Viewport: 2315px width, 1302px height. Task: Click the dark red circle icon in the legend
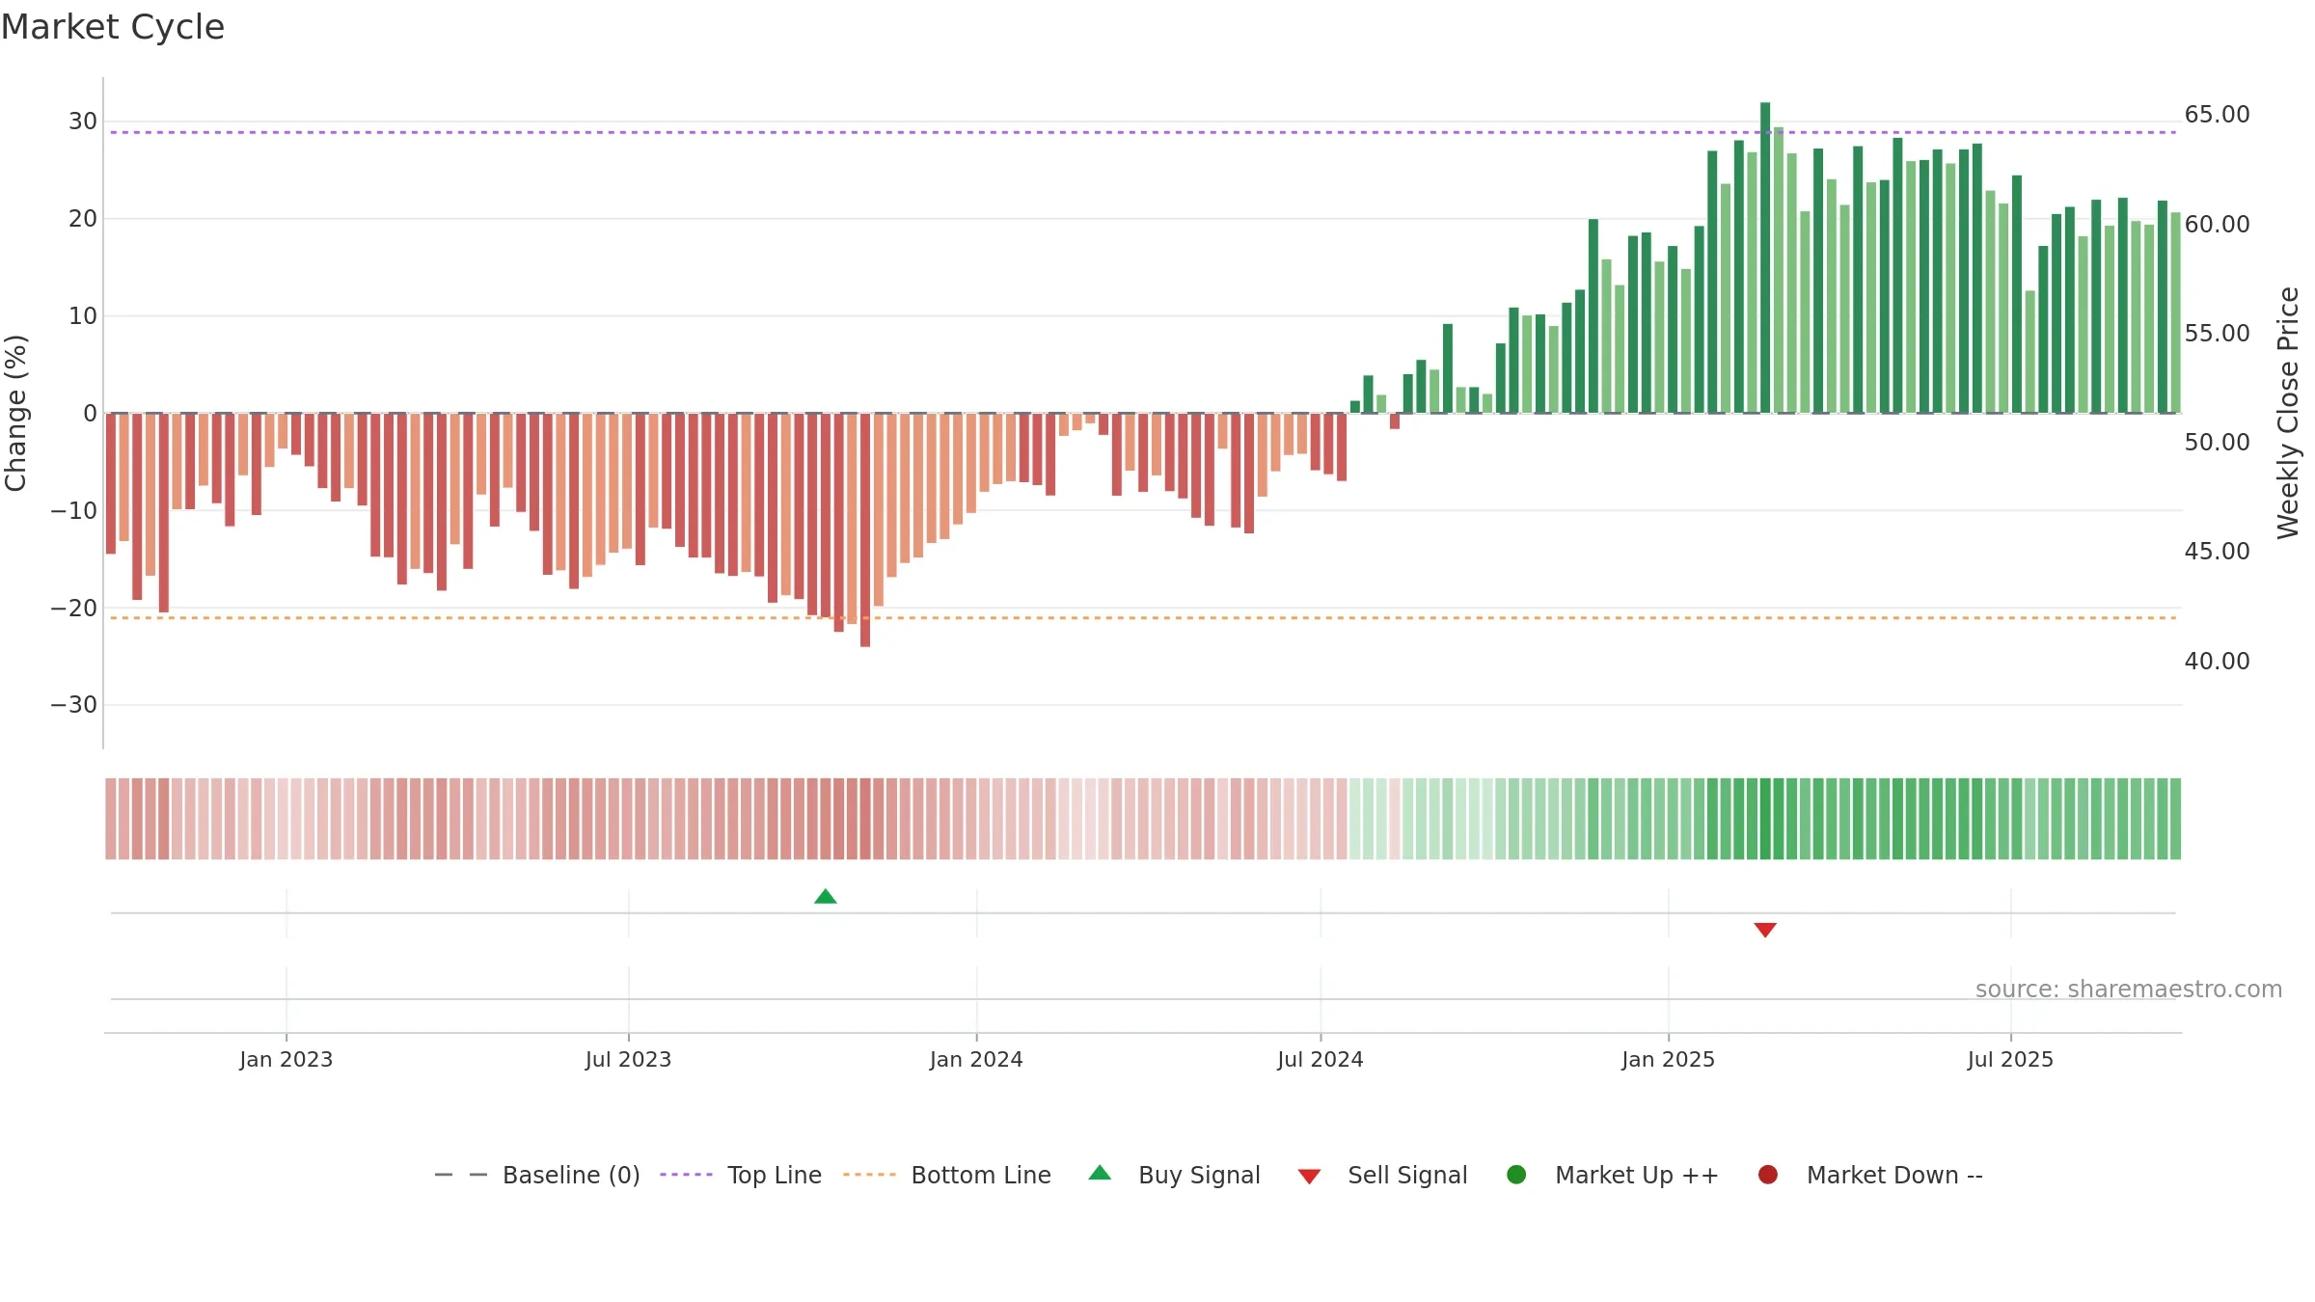pyautogui.click(x=1768, y=1175)
